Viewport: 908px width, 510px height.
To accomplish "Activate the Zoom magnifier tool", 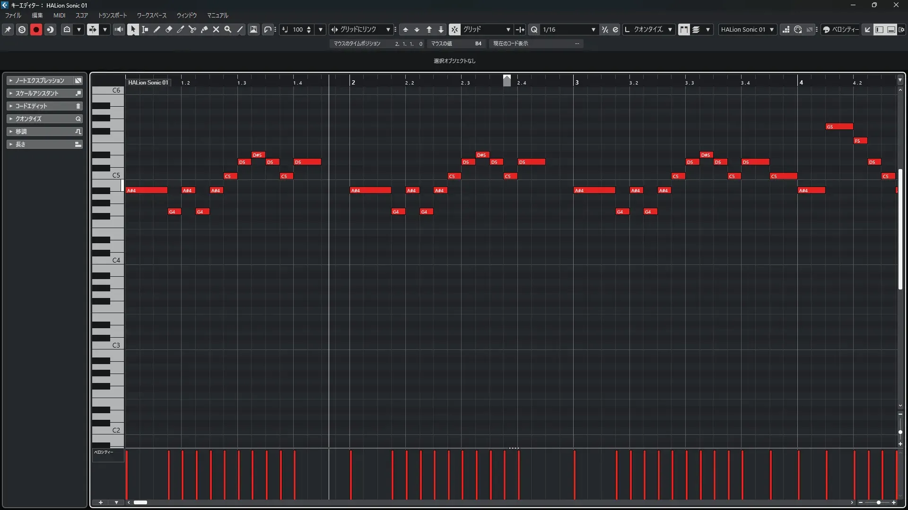I will point(228,29).
